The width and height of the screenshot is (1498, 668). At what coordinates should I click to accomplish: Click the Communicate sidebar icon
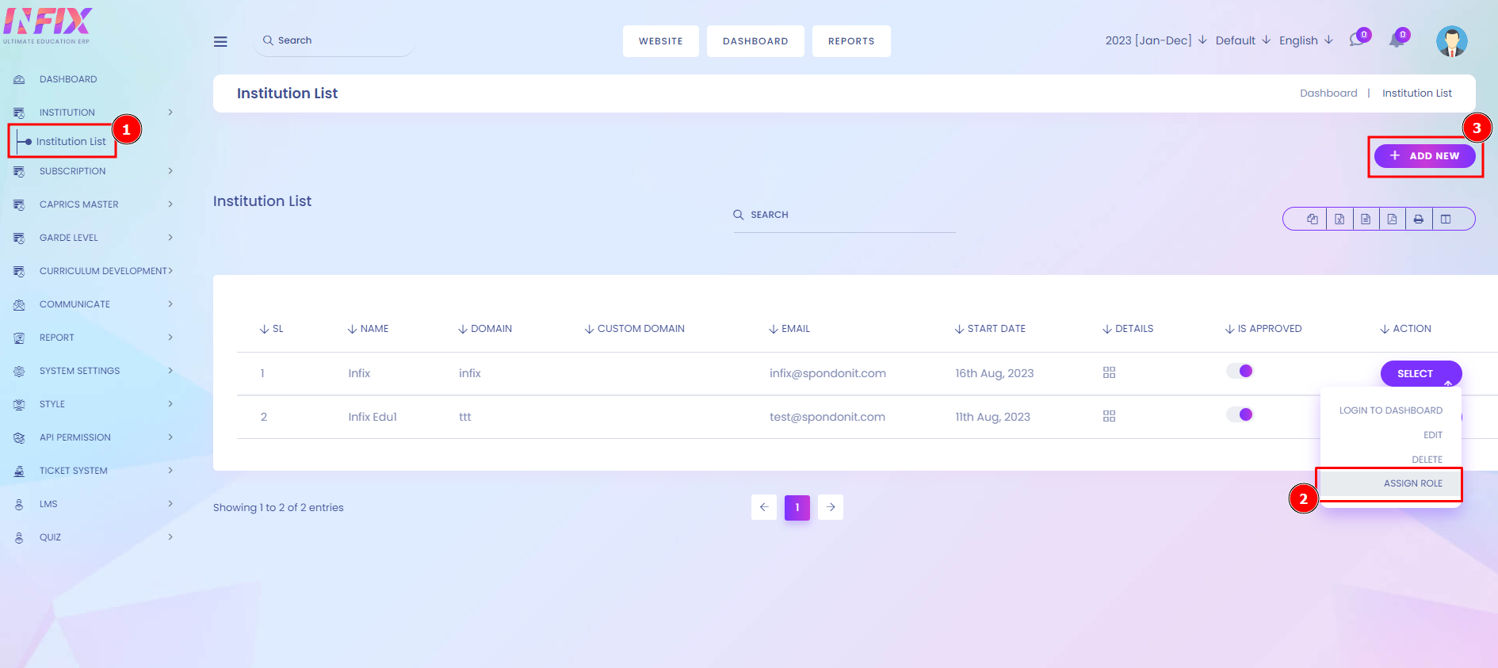(19, 304)
